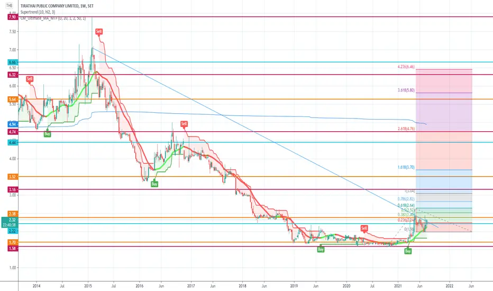This screenshot has width=493, height=291.
Task: Select the 0(1.98) Fibonacci label
Action: 409,229
